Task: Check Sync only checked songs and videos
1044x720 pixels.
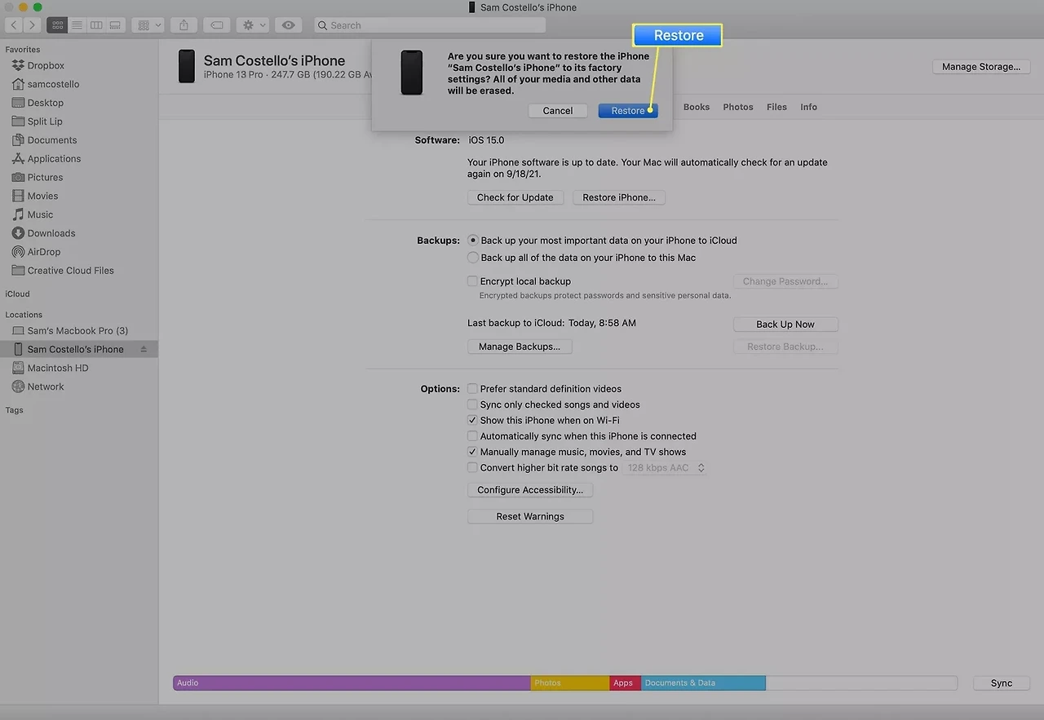Action: pos(472,404)
